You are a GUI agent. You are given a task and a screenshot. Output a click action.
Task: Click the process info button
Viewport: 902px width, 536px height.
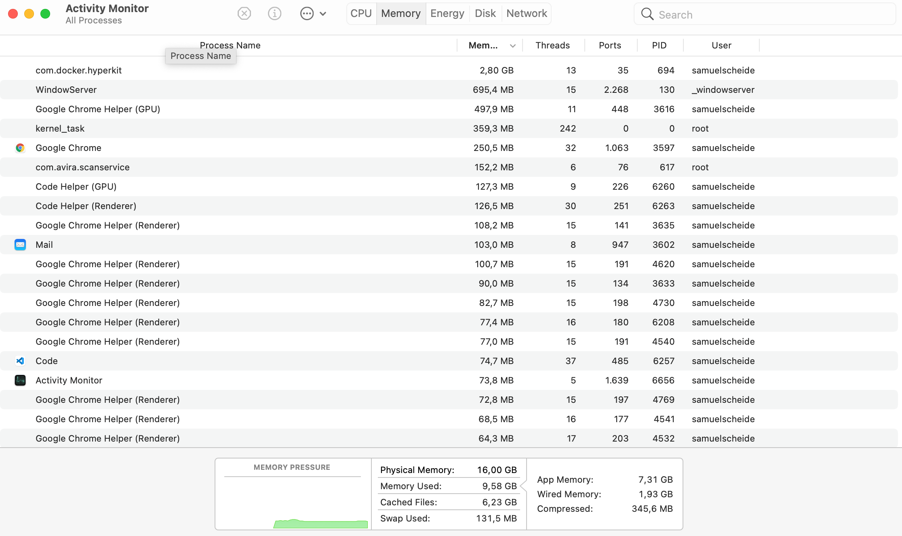pos(275,13)
